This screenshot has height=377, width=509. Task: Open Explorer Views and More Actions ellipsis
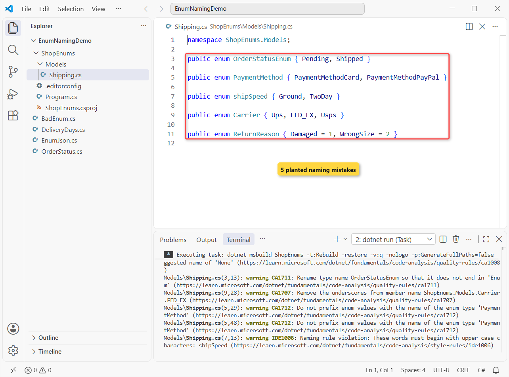(x=144, y=26)
